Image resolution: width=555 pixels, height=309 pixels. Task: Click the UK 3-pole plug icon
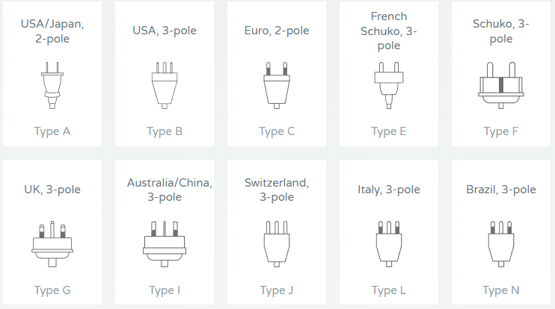pos(52,244)
